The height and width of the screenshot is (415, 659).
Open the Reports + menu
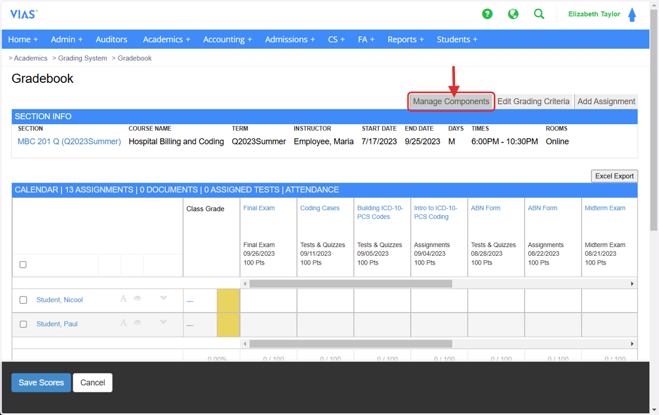tap(406, 40)
